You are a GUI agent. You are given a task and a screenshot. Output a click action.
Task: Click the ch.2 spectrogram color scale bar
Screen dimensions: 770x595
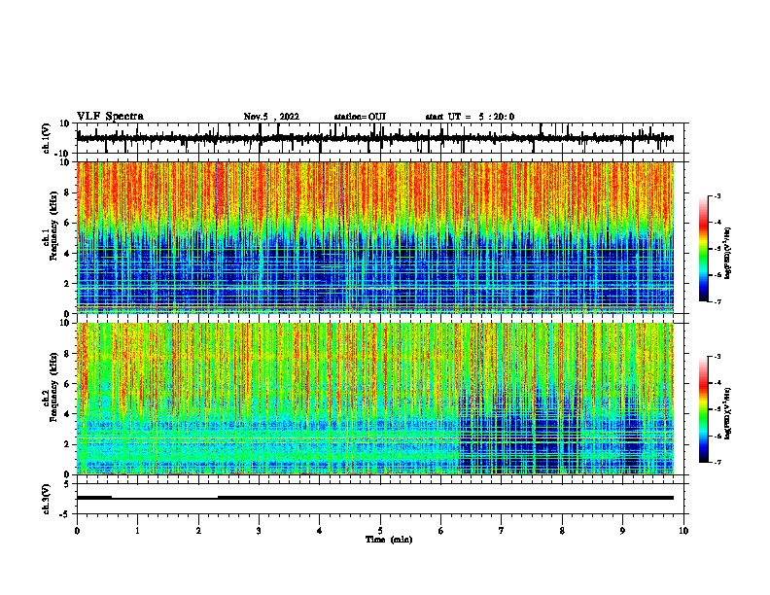pos(704,409)
